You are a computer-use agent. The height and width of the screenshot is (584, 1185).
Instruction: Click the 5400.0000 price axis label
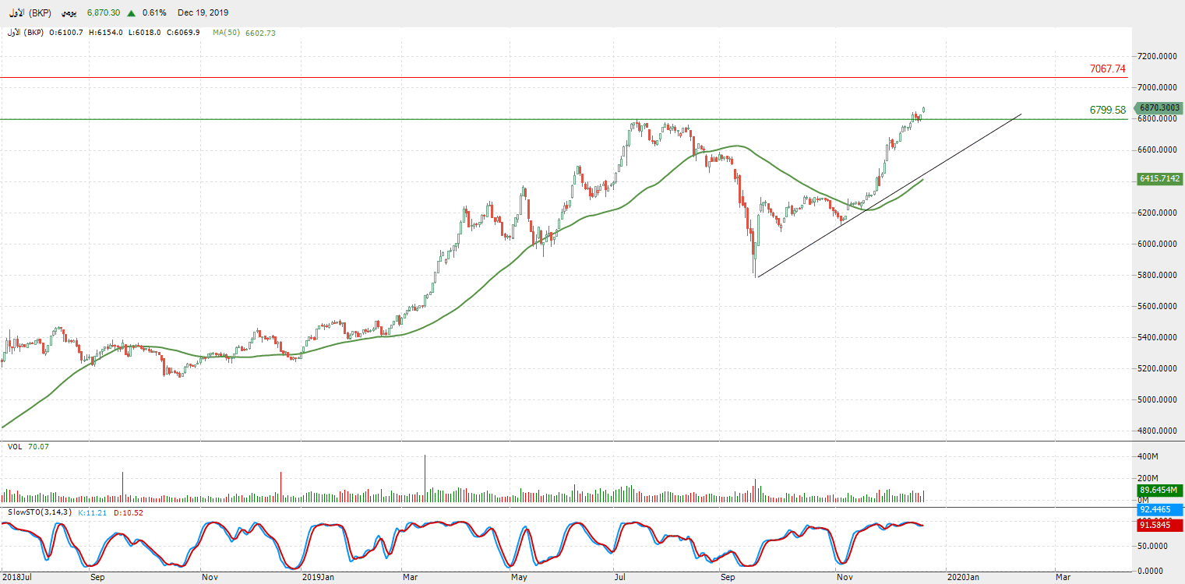pos(1156,337)
